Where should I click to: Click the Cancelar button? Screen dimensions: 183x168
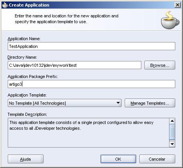tap(157, 159)
